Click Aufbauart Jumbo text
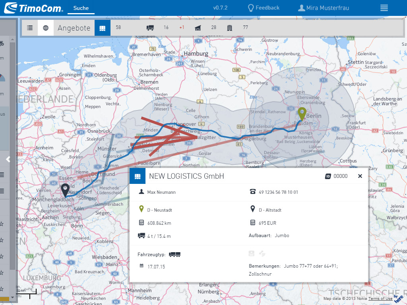Image resolution: width=407 pixels, height=305 pixels. point(269,236)
